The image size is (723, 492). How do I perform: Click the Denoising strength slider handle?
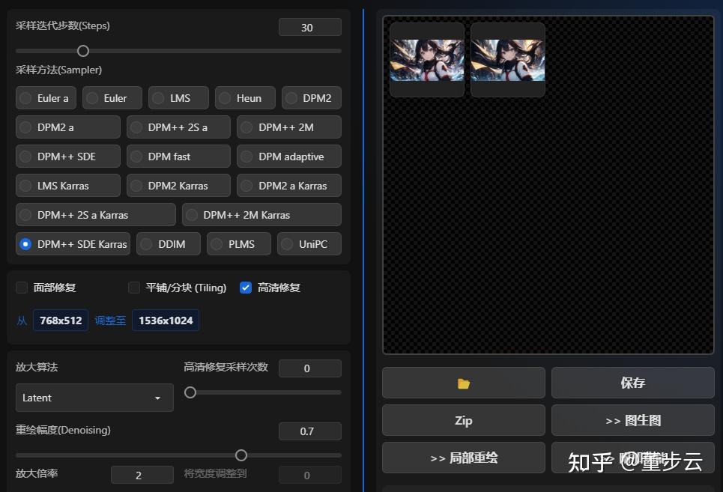[241, 455]
